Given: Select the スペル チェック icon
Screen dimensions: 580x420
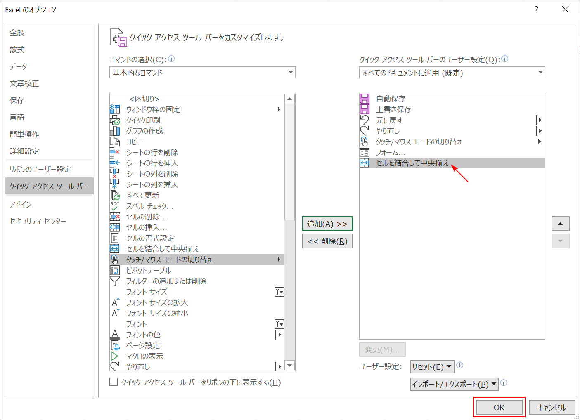Looking at the screenshot, I should pyautogui.click(x=115, y=206).
